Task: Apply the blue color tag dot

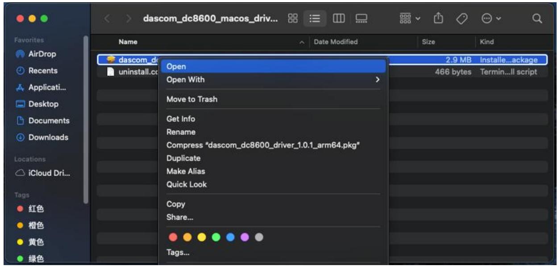Action: click(230, 238)
